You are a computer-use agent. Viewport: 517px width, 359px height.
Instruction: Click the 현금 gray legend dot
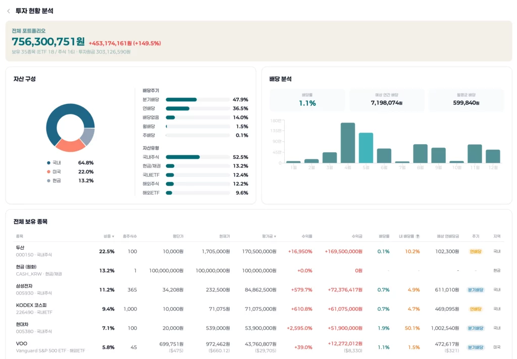(49, 181)
